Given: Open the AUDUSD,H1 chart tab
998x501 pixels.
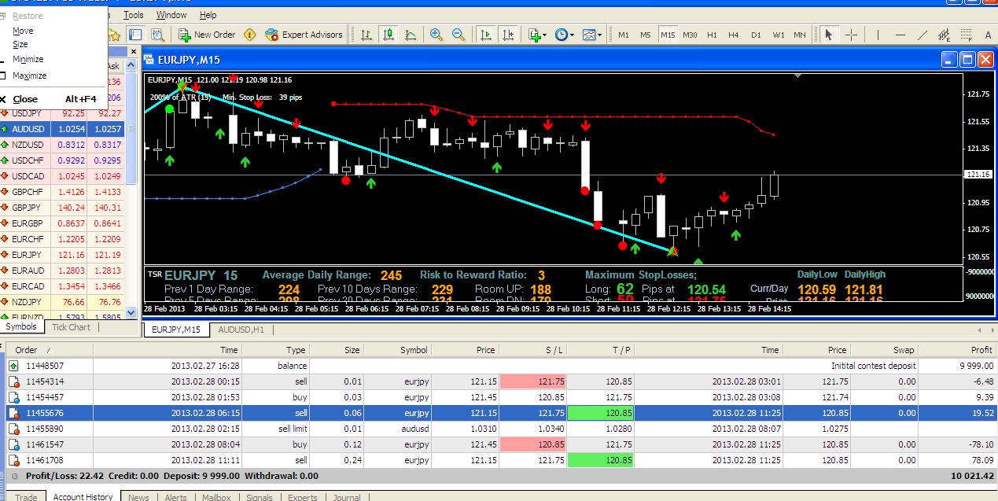Looking at the screenshot, I should 242,330.
